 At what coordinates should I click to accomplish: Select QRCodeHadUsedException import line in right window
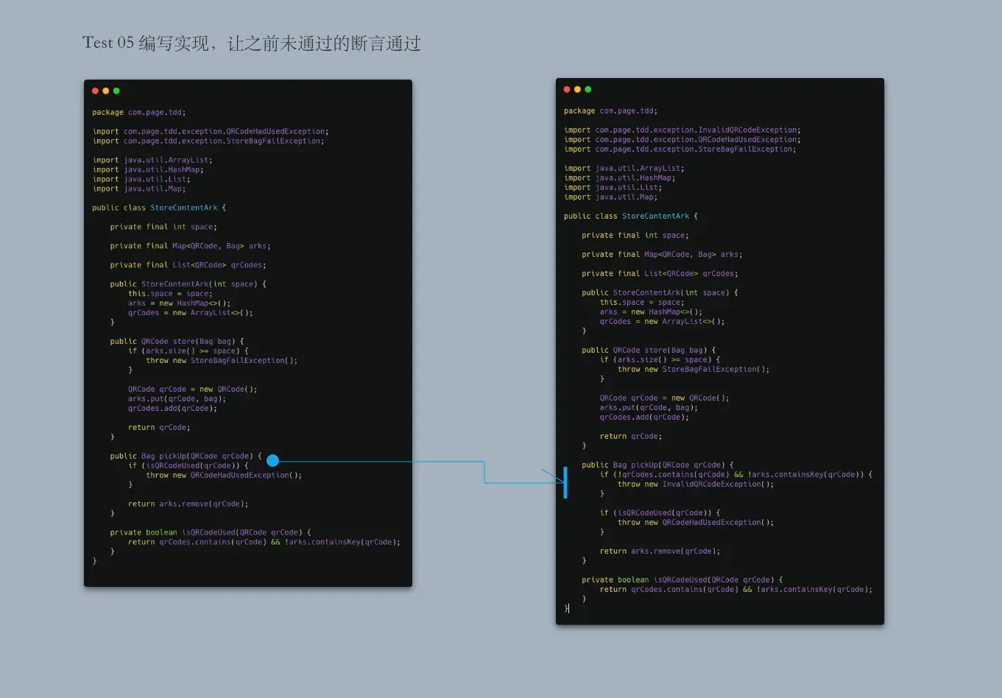(x=682, y=140)
